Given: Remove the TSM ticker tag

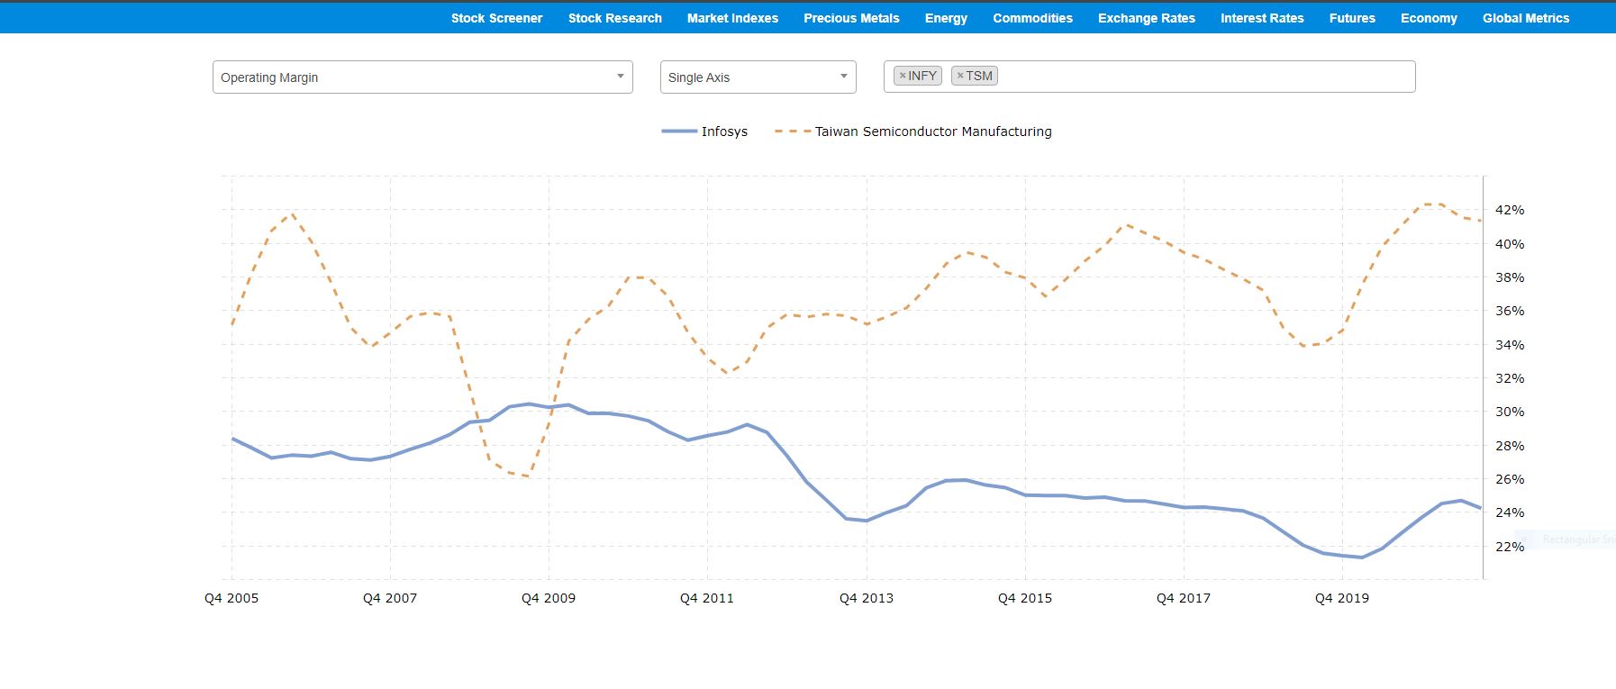Looking at the screenshot, I should pos(960,76).
